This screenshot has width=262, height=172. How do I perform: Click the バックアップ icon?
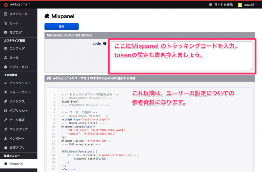point(5,129)
